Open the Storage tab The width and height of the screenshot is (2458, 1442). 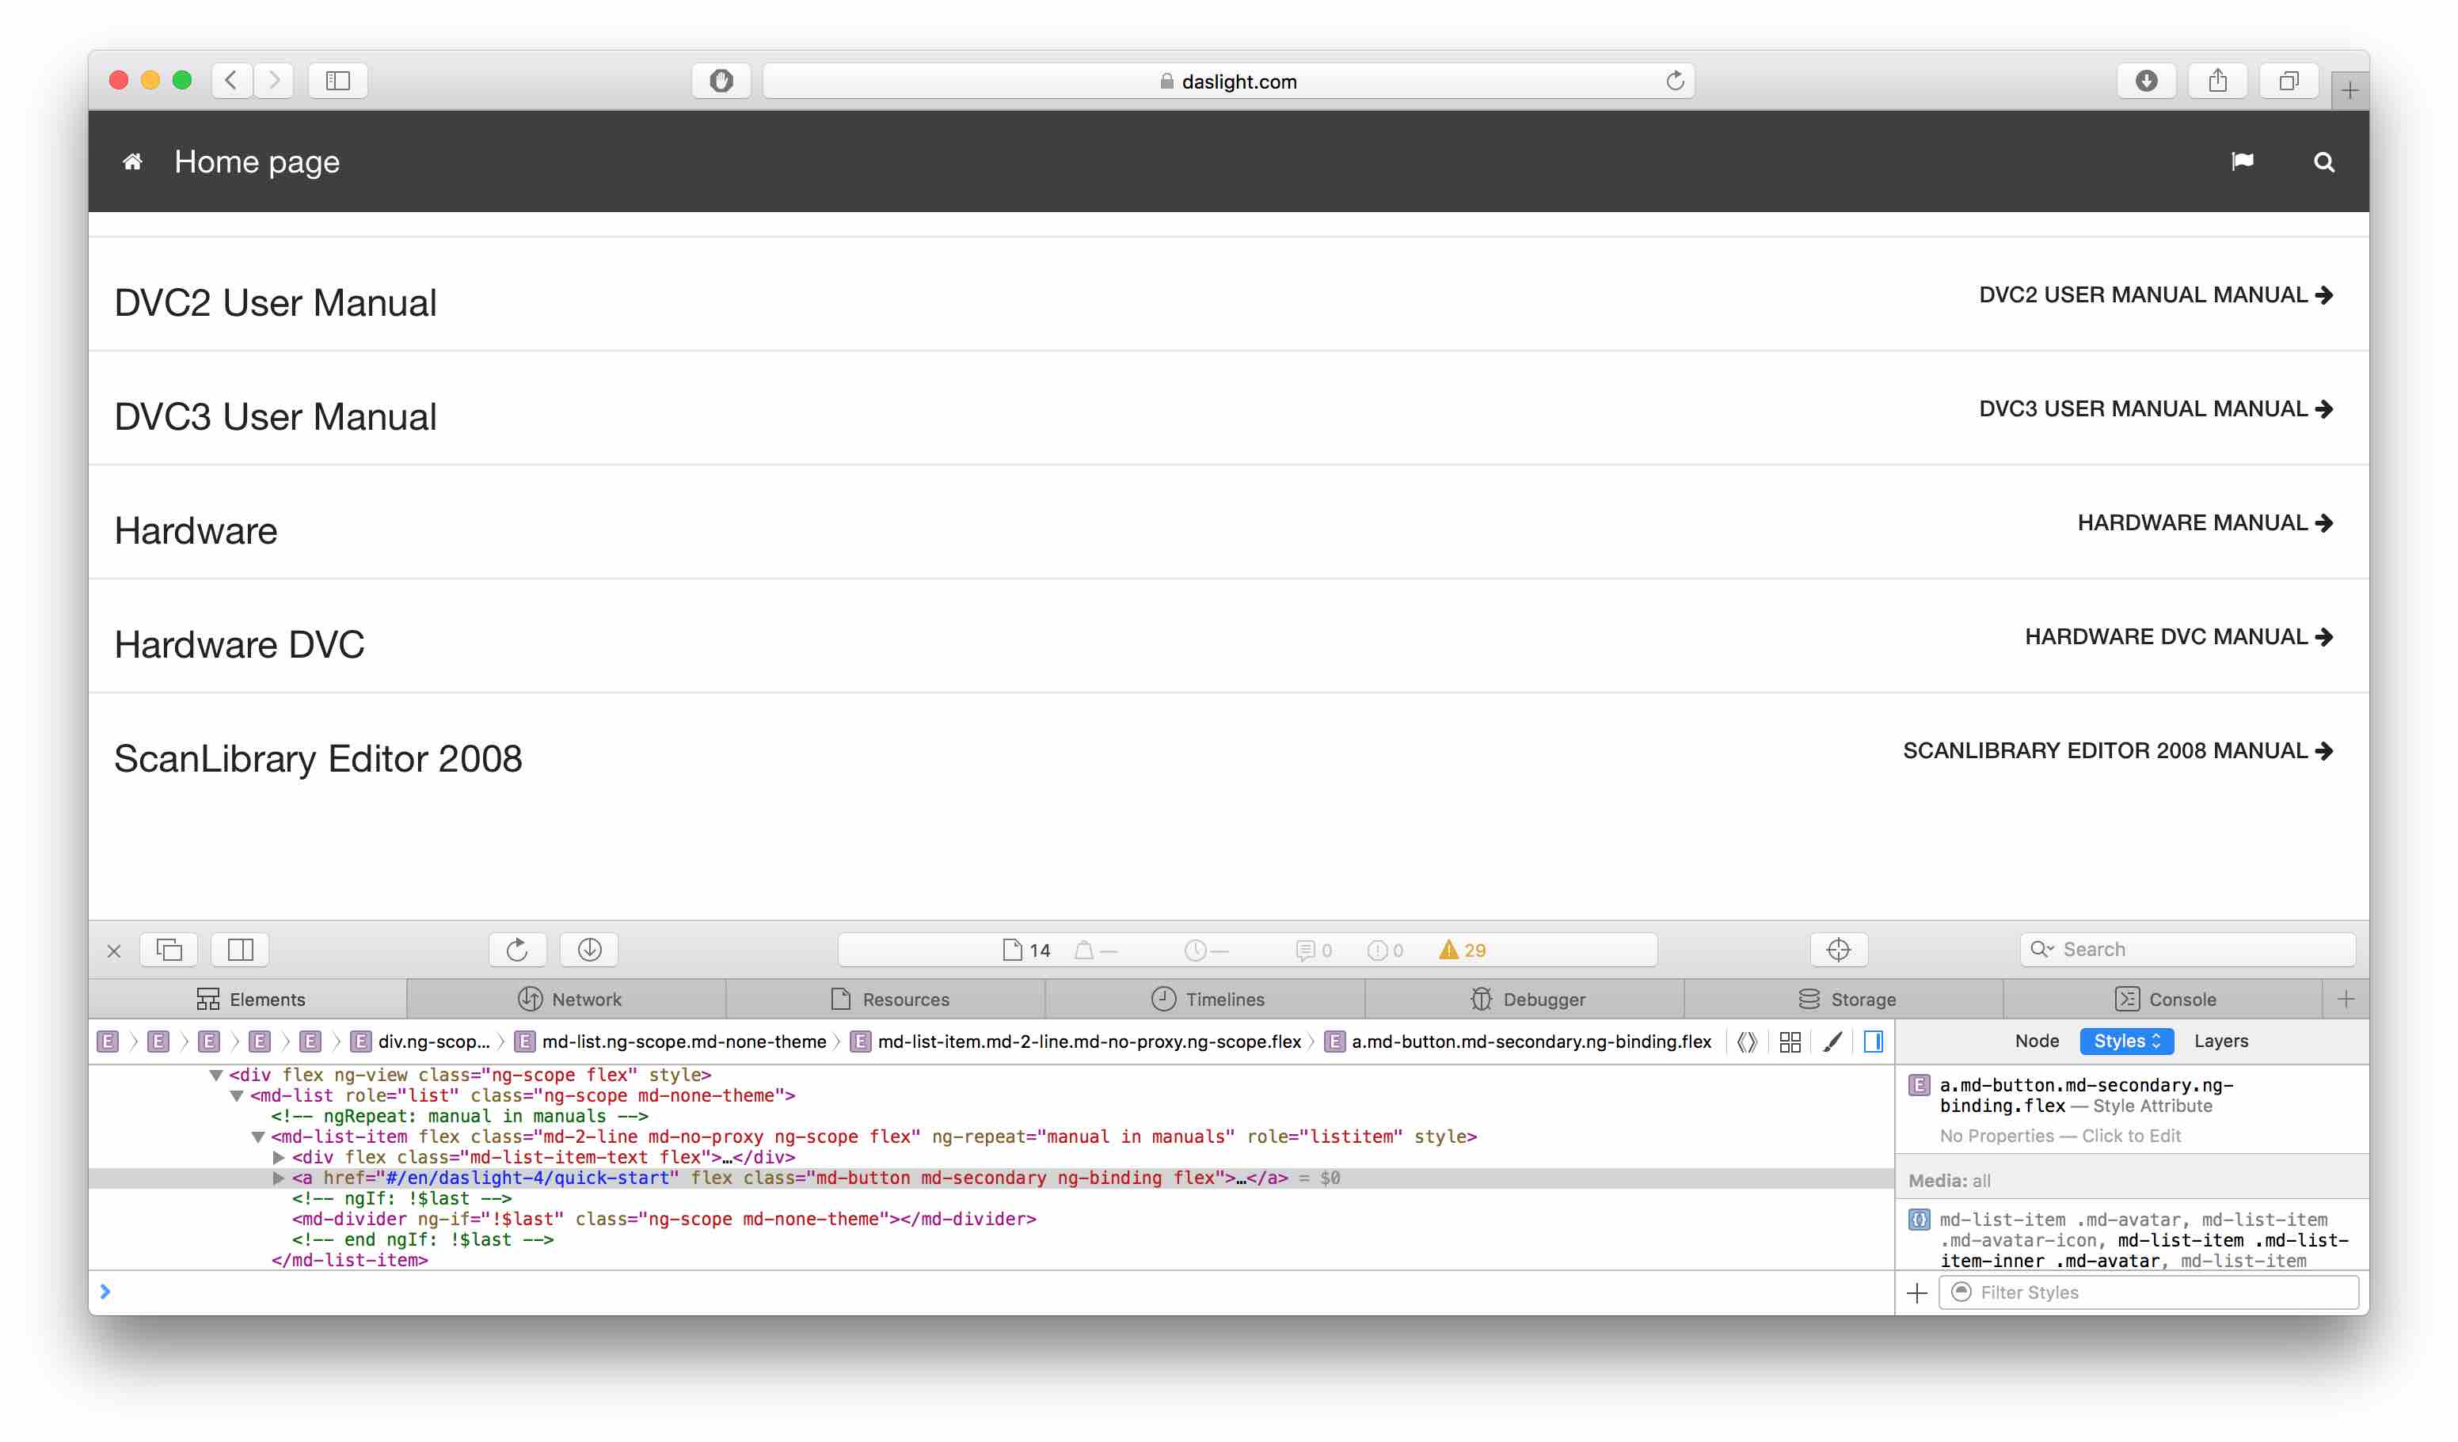pos(1844,1000)
